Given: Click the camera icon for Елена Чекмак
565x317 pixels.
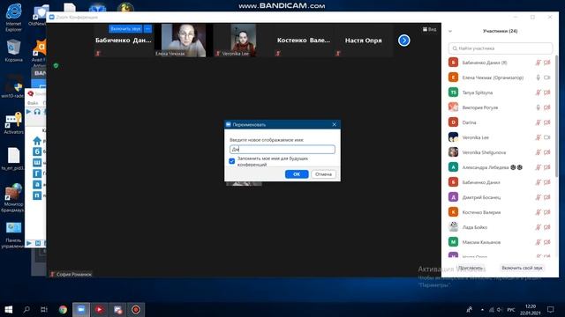Looking at the screenshot, I should click(x=547, y=77).
